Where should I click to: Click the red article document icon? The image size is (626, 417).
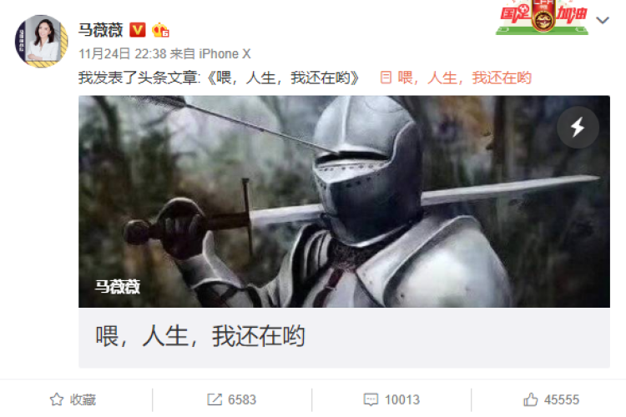pos(386,78)
